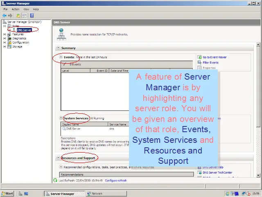
Task: Click the Storage node icon in tree
Action: point(9,46)
